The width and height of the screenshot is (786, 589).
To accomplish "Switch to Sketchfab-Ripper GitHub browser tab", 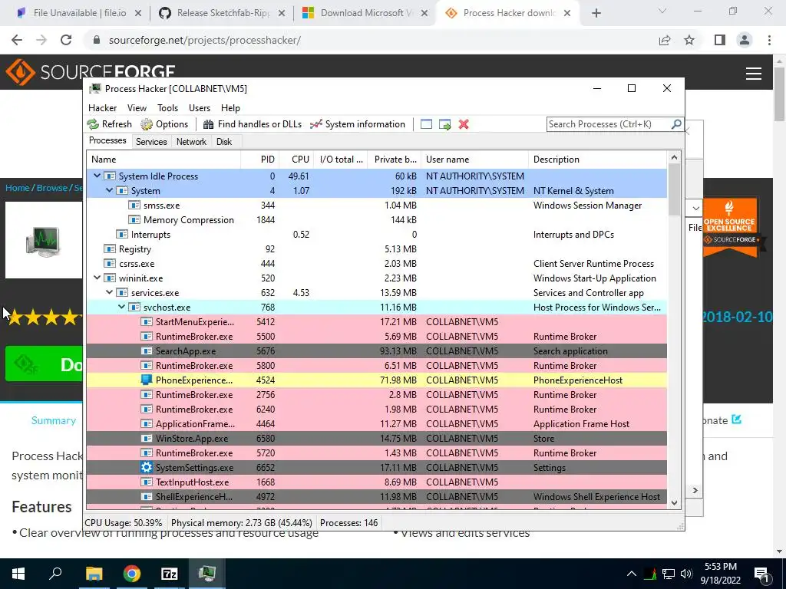I will point(223,13).
